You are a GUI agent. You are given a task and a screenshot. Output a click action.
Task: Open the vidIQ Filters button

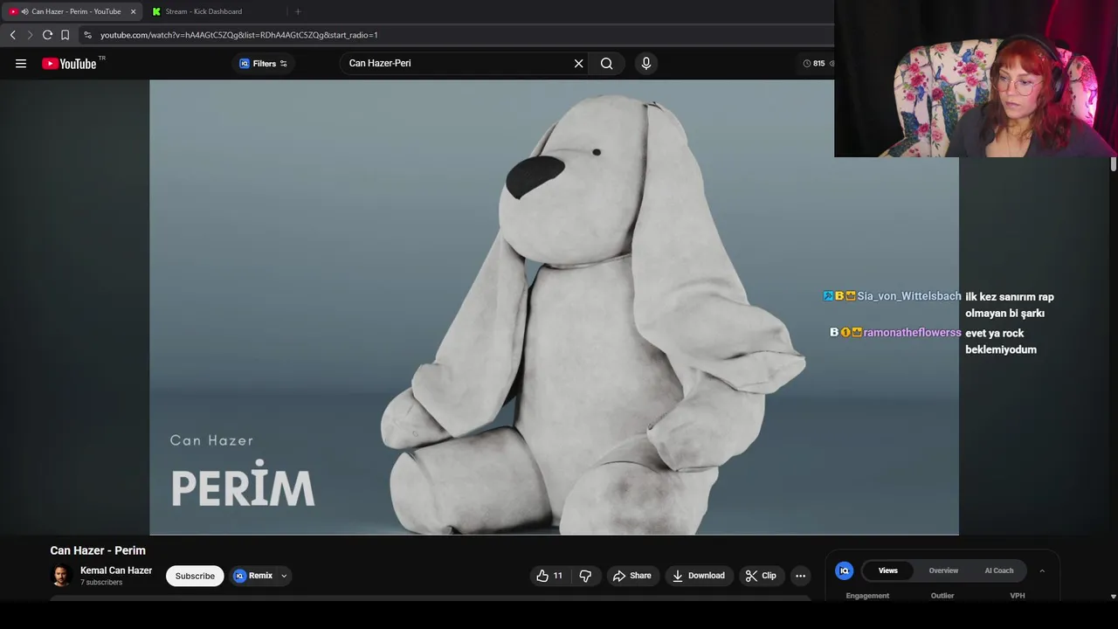coord(263,63)
